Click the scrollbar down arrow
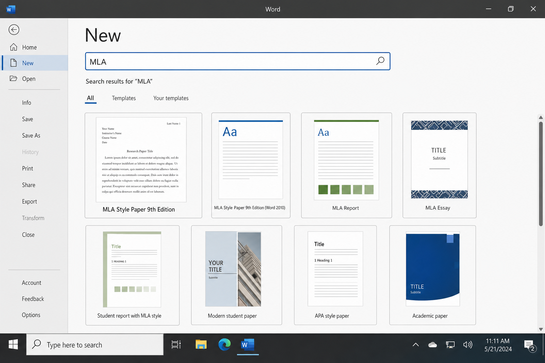This screenshot has height=363, width=545. pyautogui.click(x=541, y=329)
